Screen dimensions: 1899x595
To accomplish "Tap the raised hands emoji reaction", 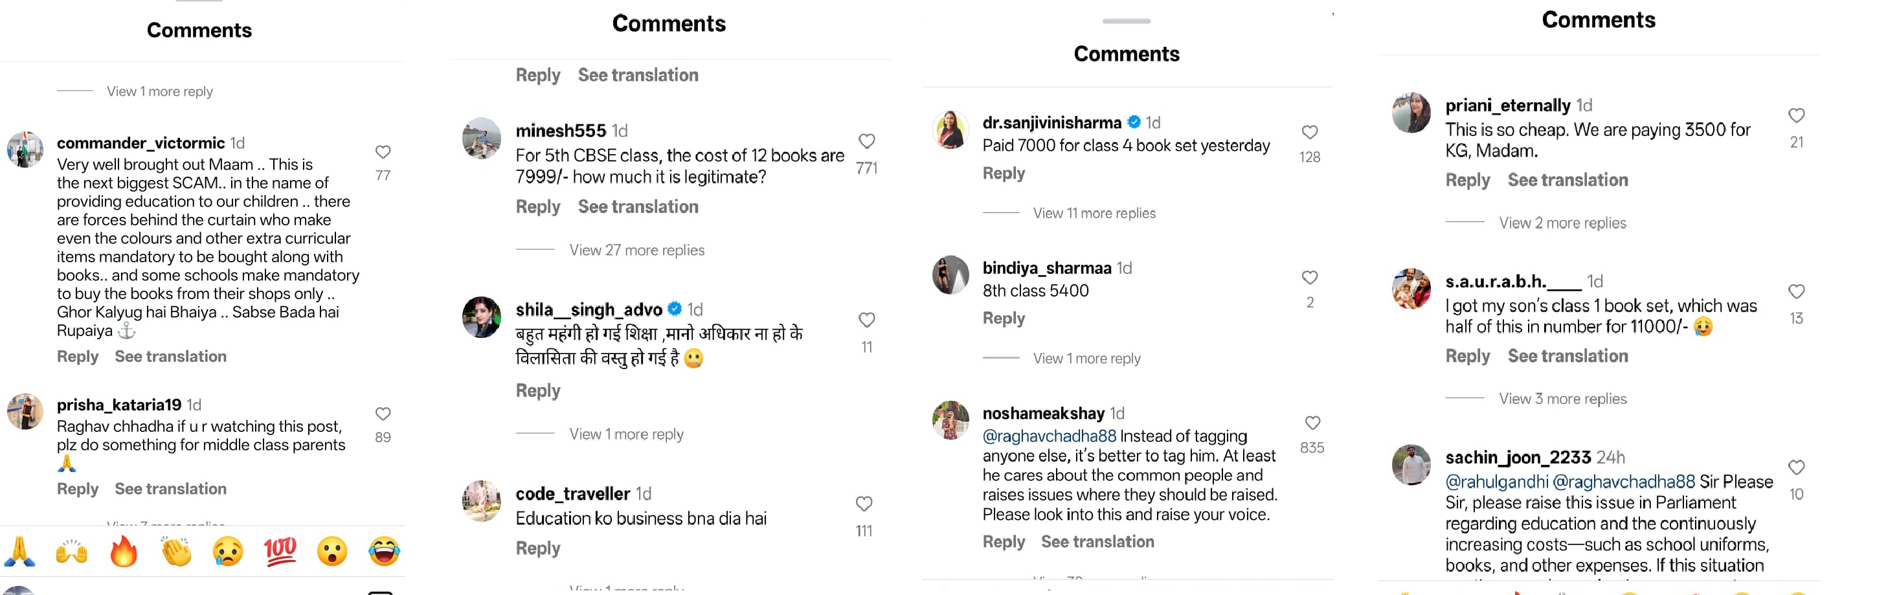I will 71,551.
